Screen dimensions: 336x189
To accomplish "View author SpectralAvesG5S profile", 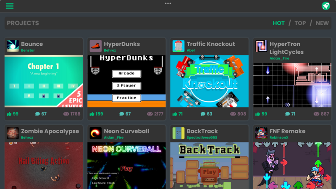I will click(202, 138).
